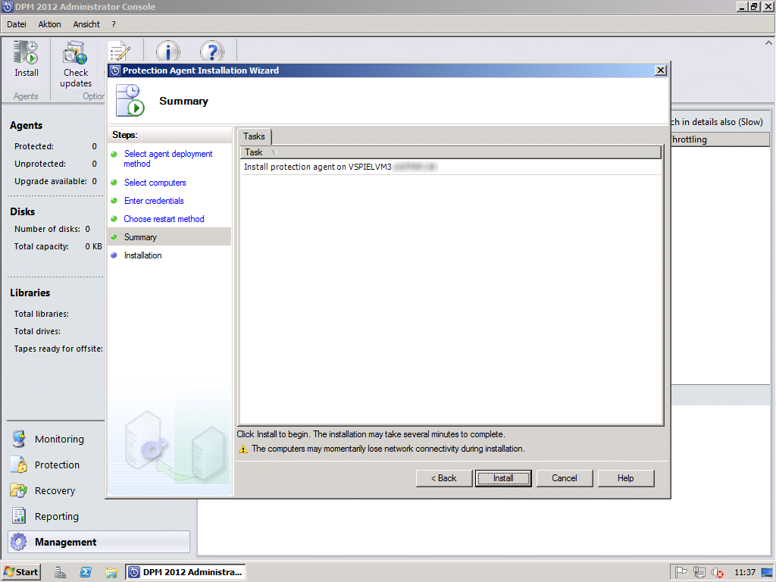Collapse the ribbon with the top-right chevron
Viewport: 776px width, 582px height.
pos(768,43)
